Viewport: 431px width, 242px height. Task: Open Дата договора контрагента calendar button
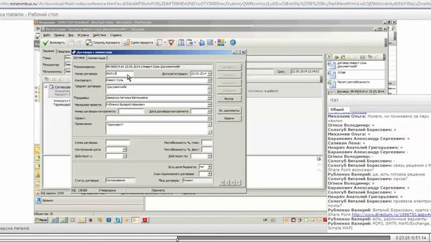click(209, 112)
